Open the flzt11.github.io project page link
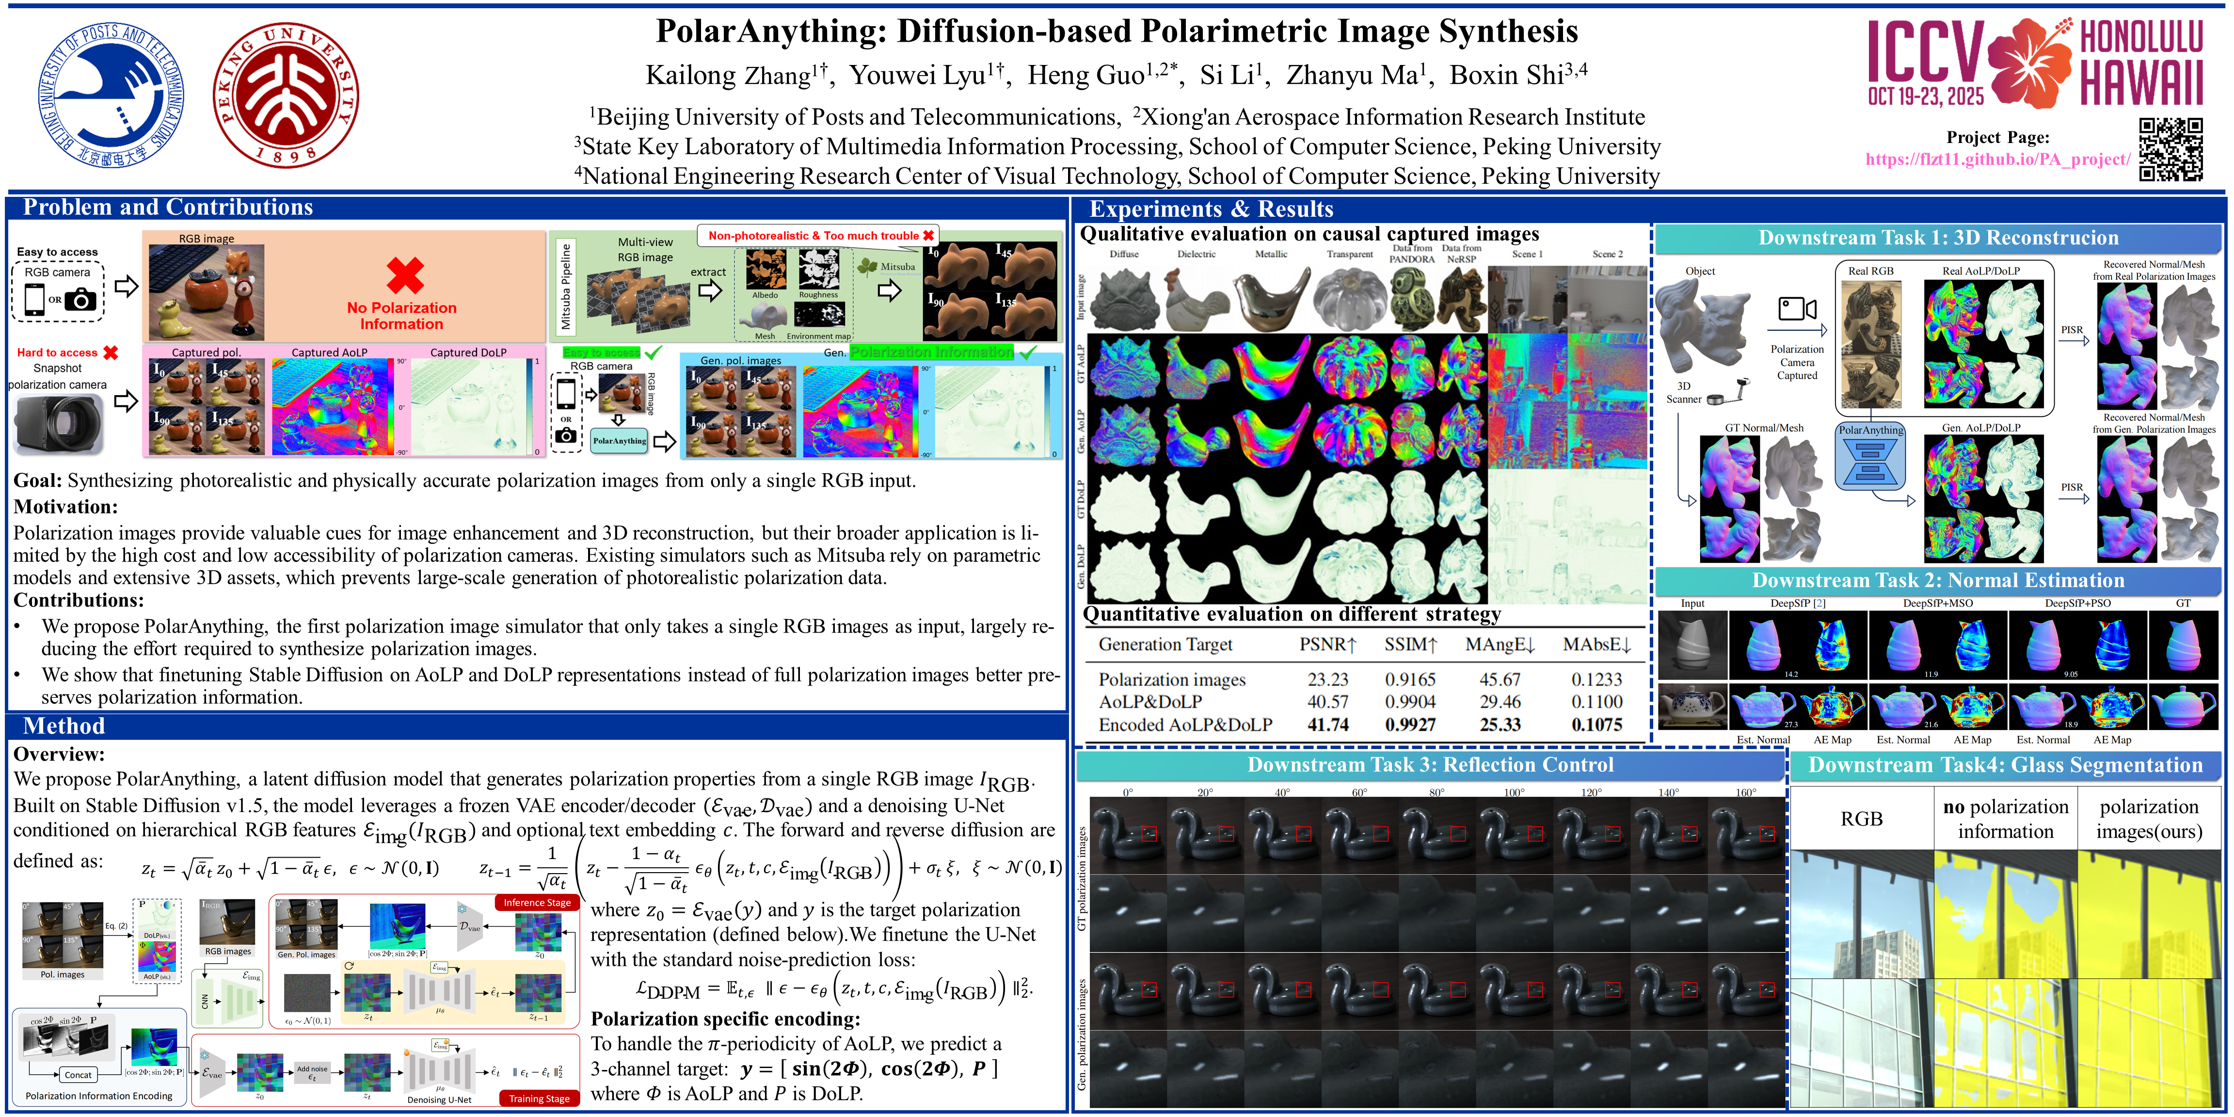 (x=1997, y=159)
